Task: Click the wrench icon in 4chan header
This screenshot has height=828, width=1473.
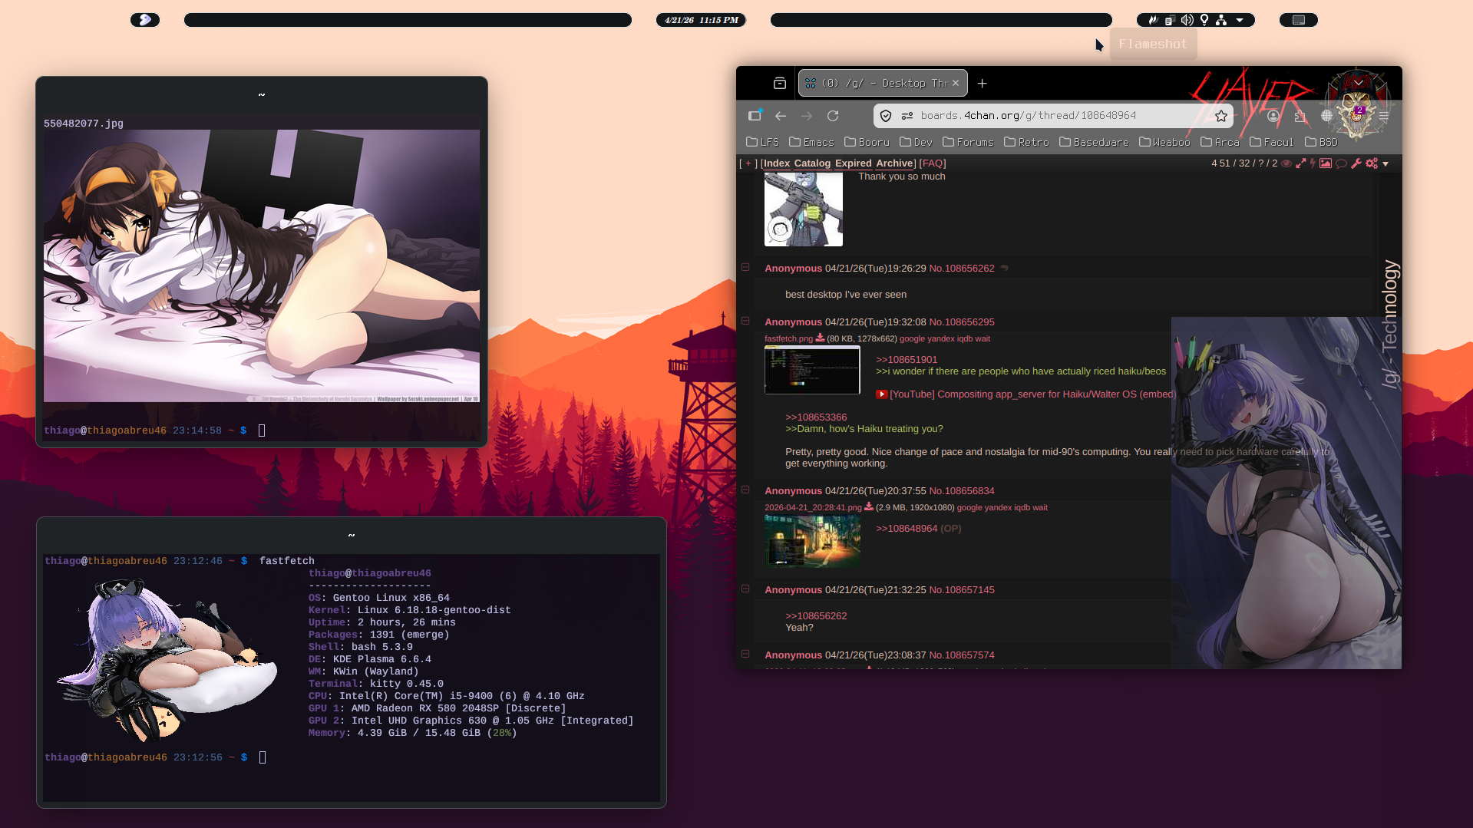Action: tap(1356, 163)
